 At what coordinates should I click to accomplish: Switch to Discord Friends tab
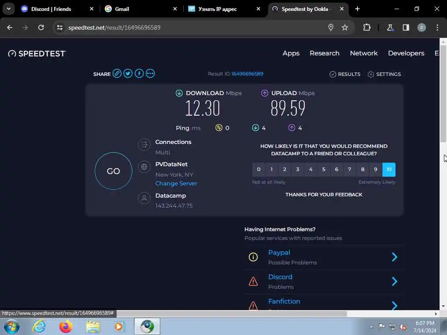coord(58,9)
